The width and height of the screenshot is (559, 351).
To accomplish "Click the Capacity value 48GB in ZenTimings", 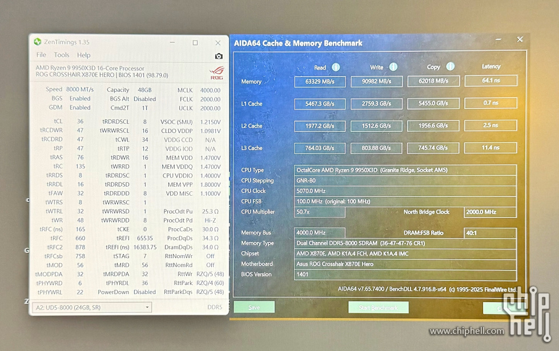I will pyautogui.click(x=144, y=90).
